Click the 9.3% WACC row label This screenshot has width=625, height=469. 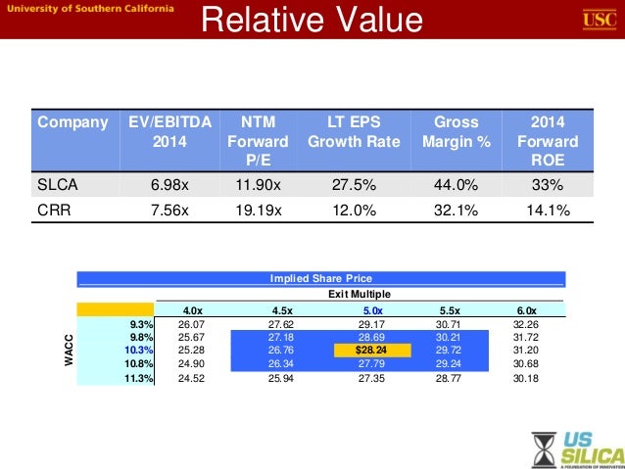[141, 324]
